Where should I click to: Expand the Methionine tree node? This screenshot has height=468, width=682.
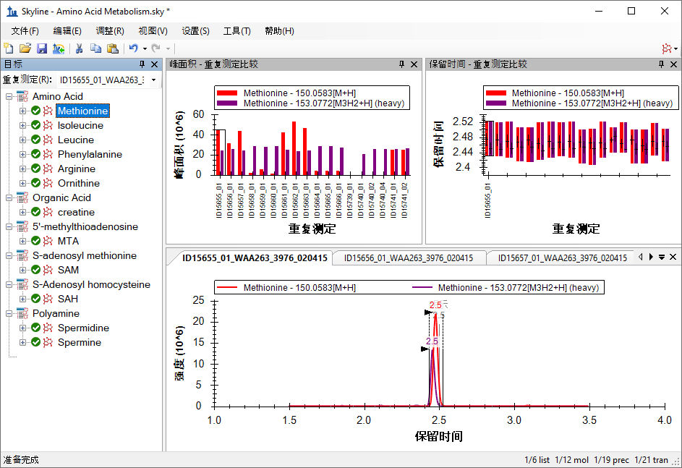(23, 111)
